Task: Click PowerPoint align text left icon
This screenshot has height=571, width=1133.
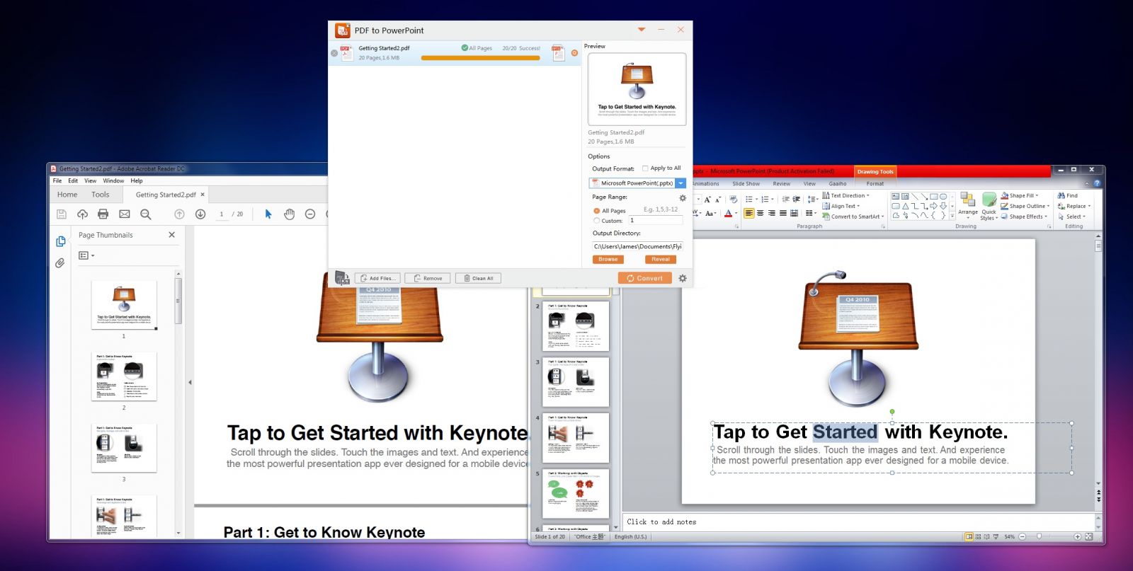Action: tap(749, 213)
